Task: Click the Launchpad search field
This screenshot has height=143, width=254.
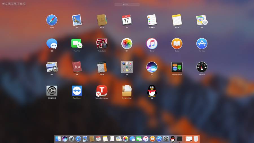Action: coord(127,4)
